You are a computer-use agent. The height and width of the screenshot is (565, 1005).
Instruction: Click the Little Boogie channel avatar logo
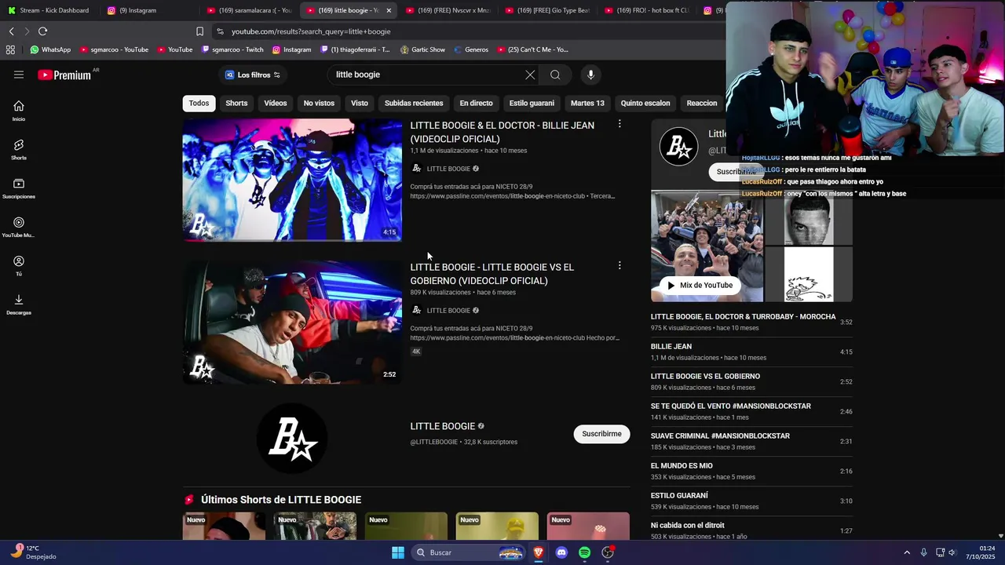coord(292,439)
